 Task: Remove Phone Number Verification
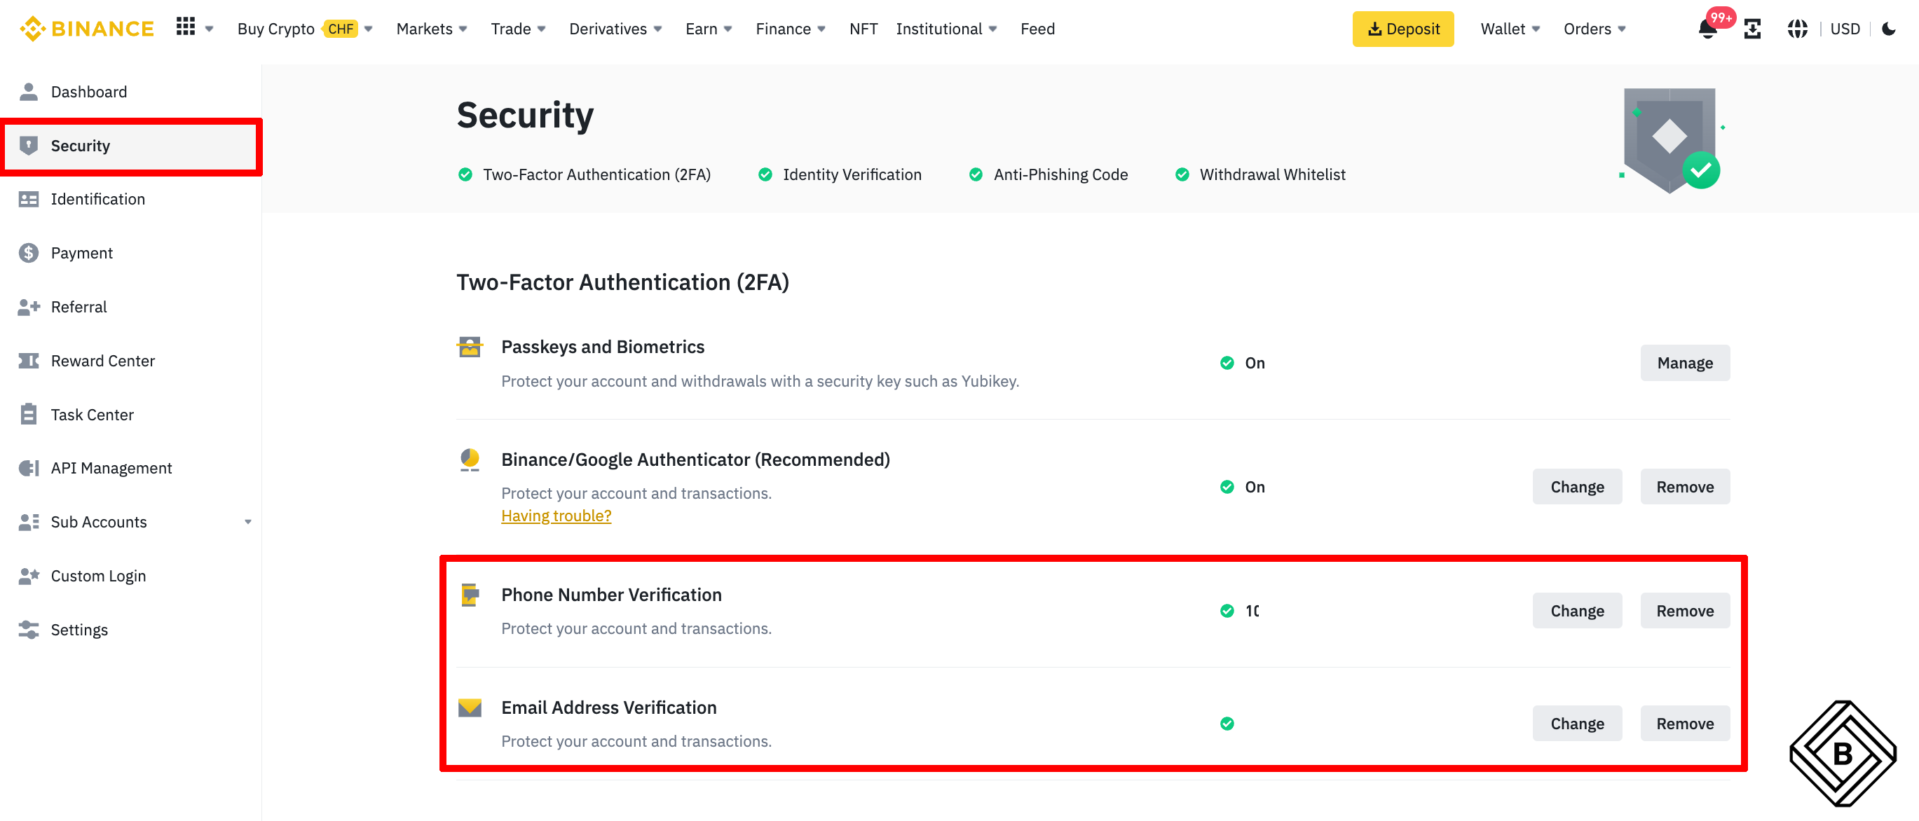click(x=1684, y=610)
